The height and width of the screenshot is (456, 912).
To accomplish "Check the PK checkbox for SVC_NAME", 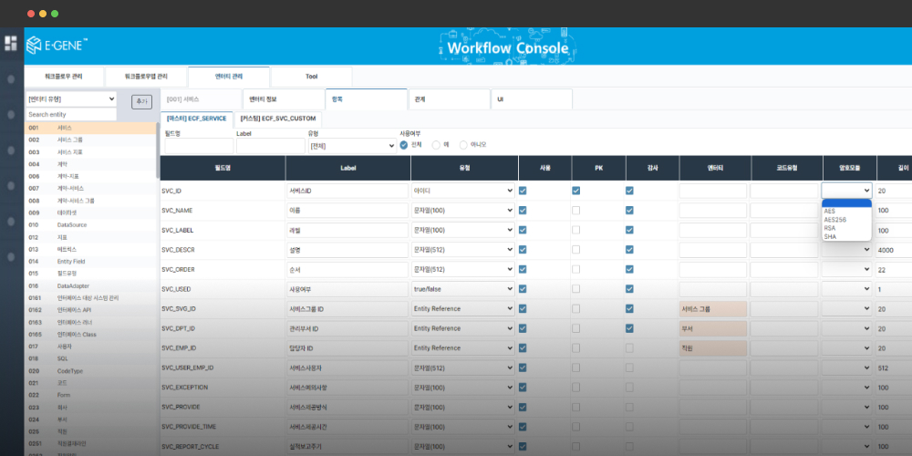I will click(575, 211).
